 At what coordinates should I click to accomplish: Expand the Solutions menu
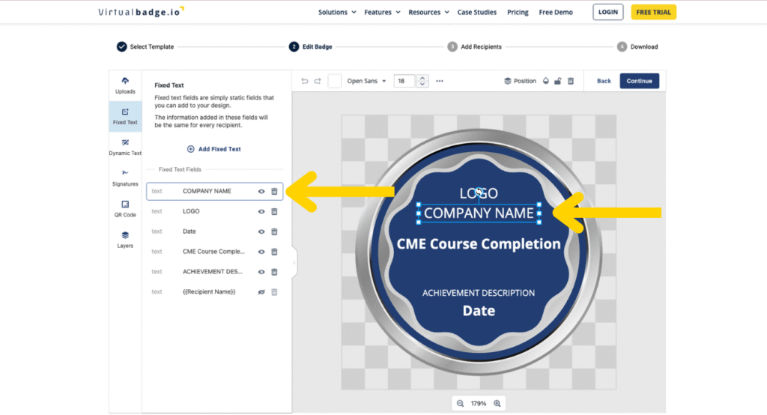[x=336, y=12]
